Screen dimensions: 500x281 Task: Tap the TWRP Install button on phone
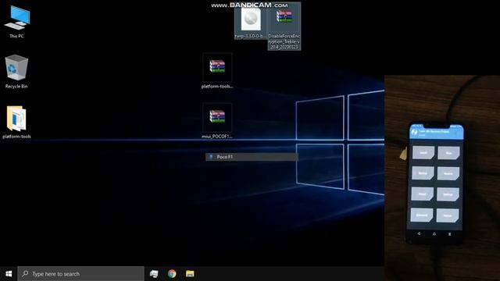click(423, 153)
